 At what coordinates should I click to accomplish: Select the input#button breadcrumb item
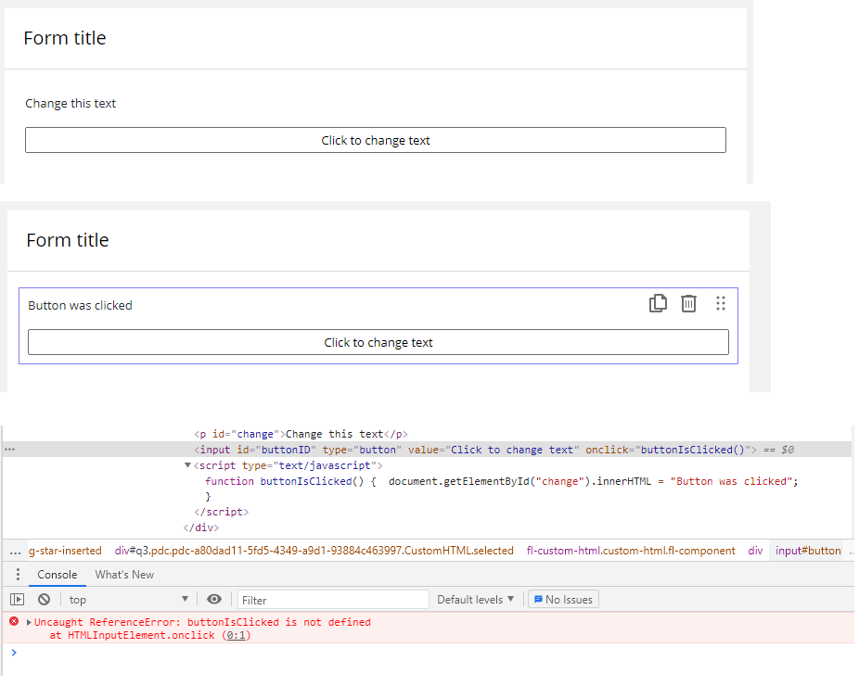click(x=808, y=551)
